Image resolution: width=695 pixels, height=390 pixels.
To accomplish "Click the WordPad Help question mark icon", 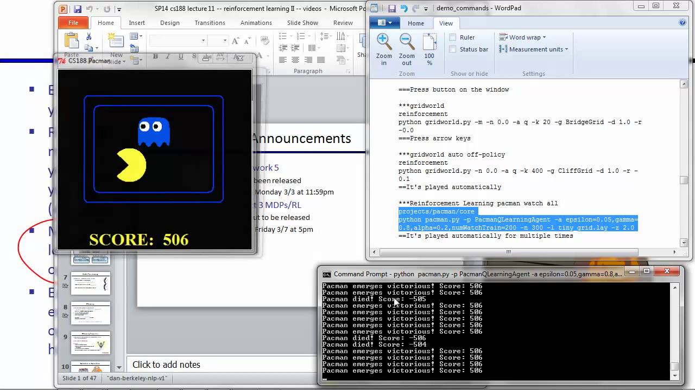I will [x=683, y=22].
